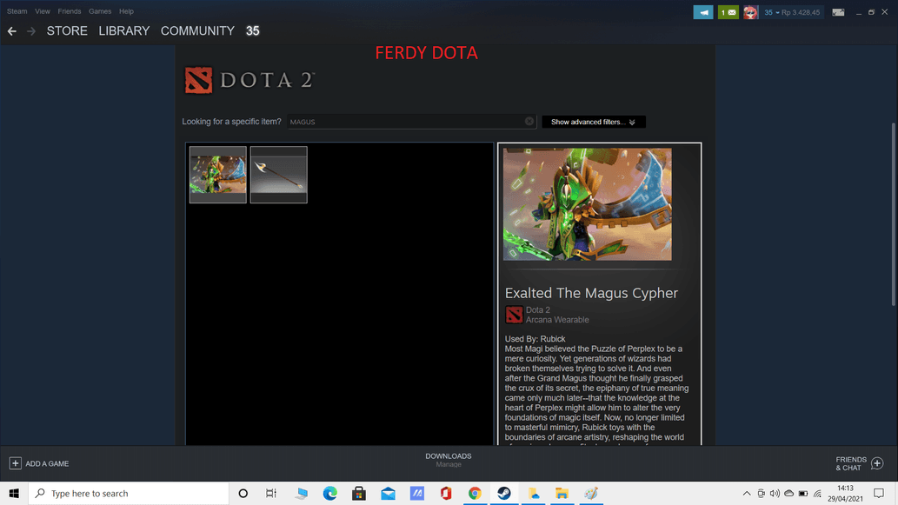Open Cortana circle in taskbar
The height and width of the screenshot is (505, 898).
coord(243,493)
